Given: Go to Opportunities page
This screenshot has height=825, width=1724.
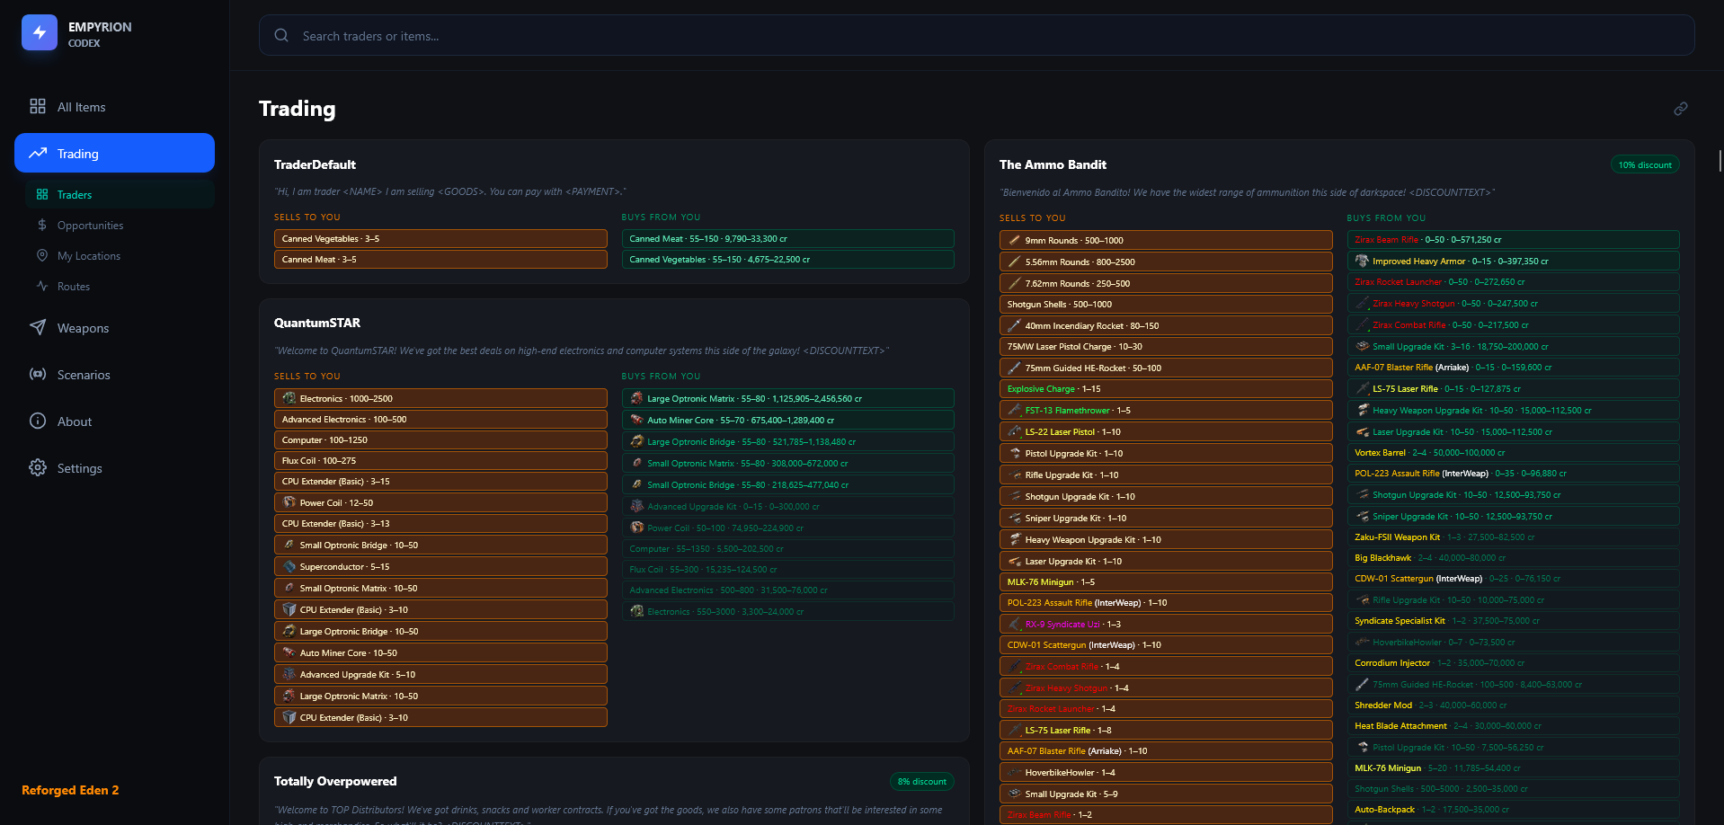Looking at the screenshot, I should (x=90, y=226).
